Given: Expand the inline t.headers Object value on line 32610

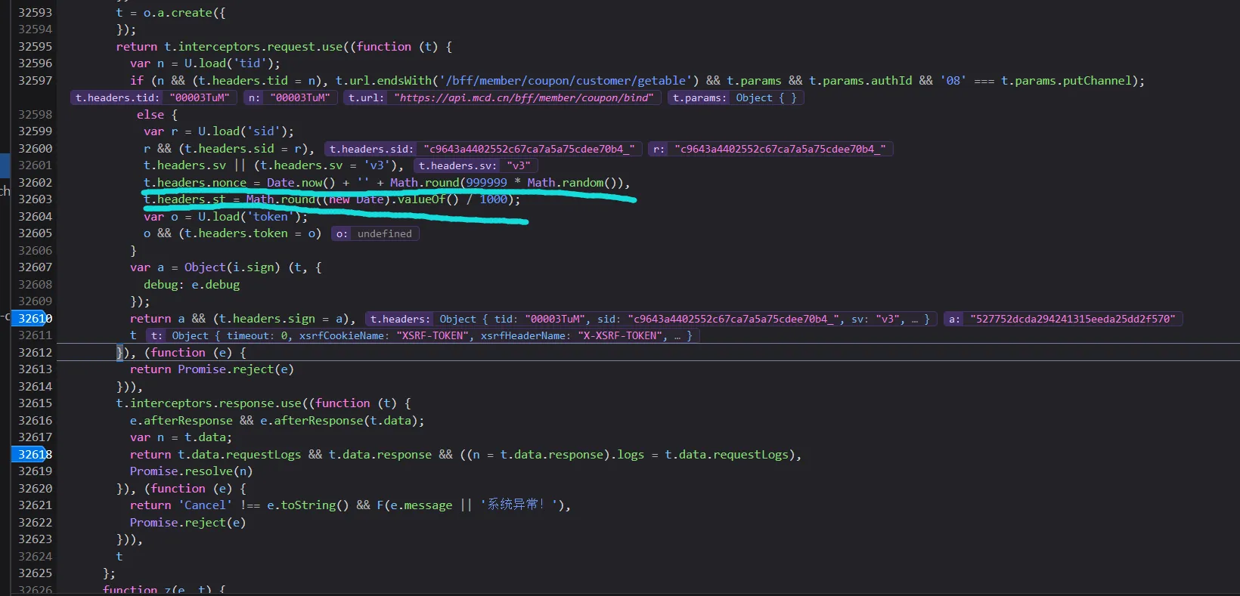Looking at the screenshot, I should (651, 319).
